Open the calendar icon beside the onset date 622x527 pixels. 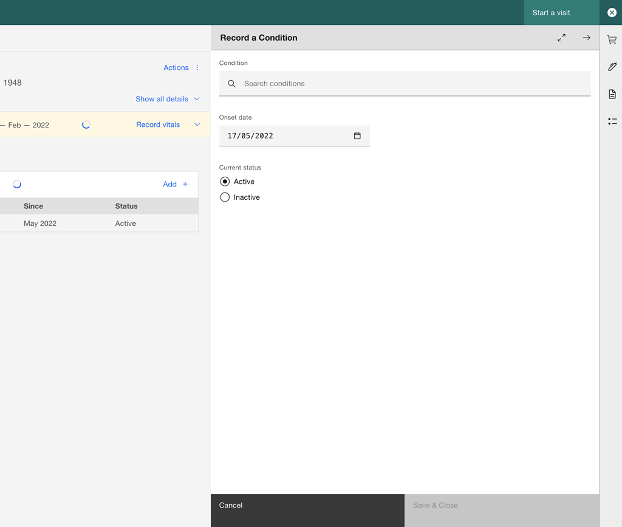[x=357, y=136]
